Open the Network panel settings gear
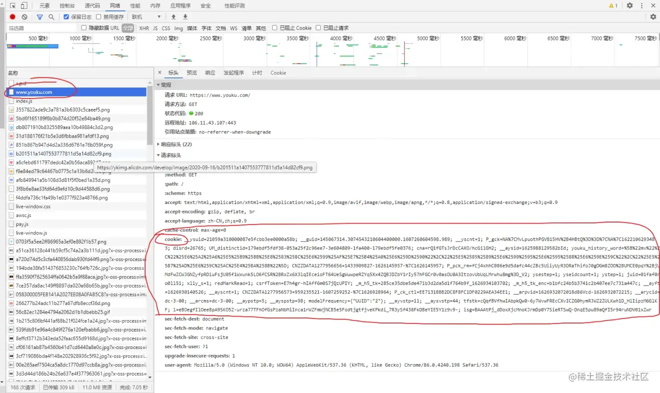This screenshot has width=660, height=393. [x=653, y=17]
